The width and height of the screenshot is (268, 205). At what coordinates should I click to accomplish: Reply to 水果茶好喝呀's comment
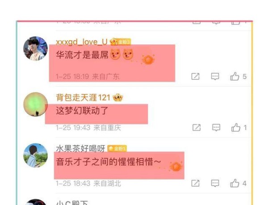click(215, 184)
